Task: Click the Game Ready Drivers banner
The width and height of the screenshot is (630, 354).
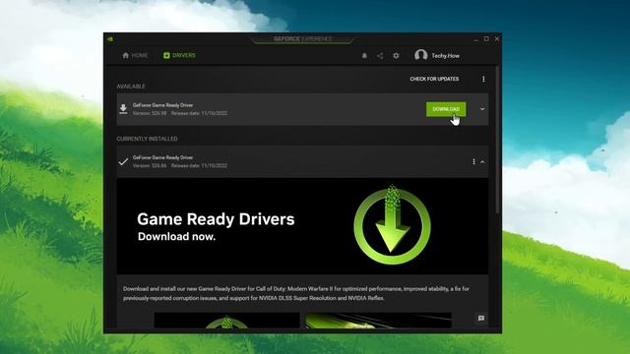Action: 302,226
